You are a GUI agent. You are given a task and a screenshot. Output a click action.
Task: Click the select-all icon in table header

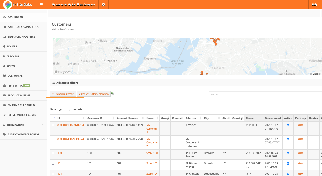pyautogui.click(x=53, y=118)
